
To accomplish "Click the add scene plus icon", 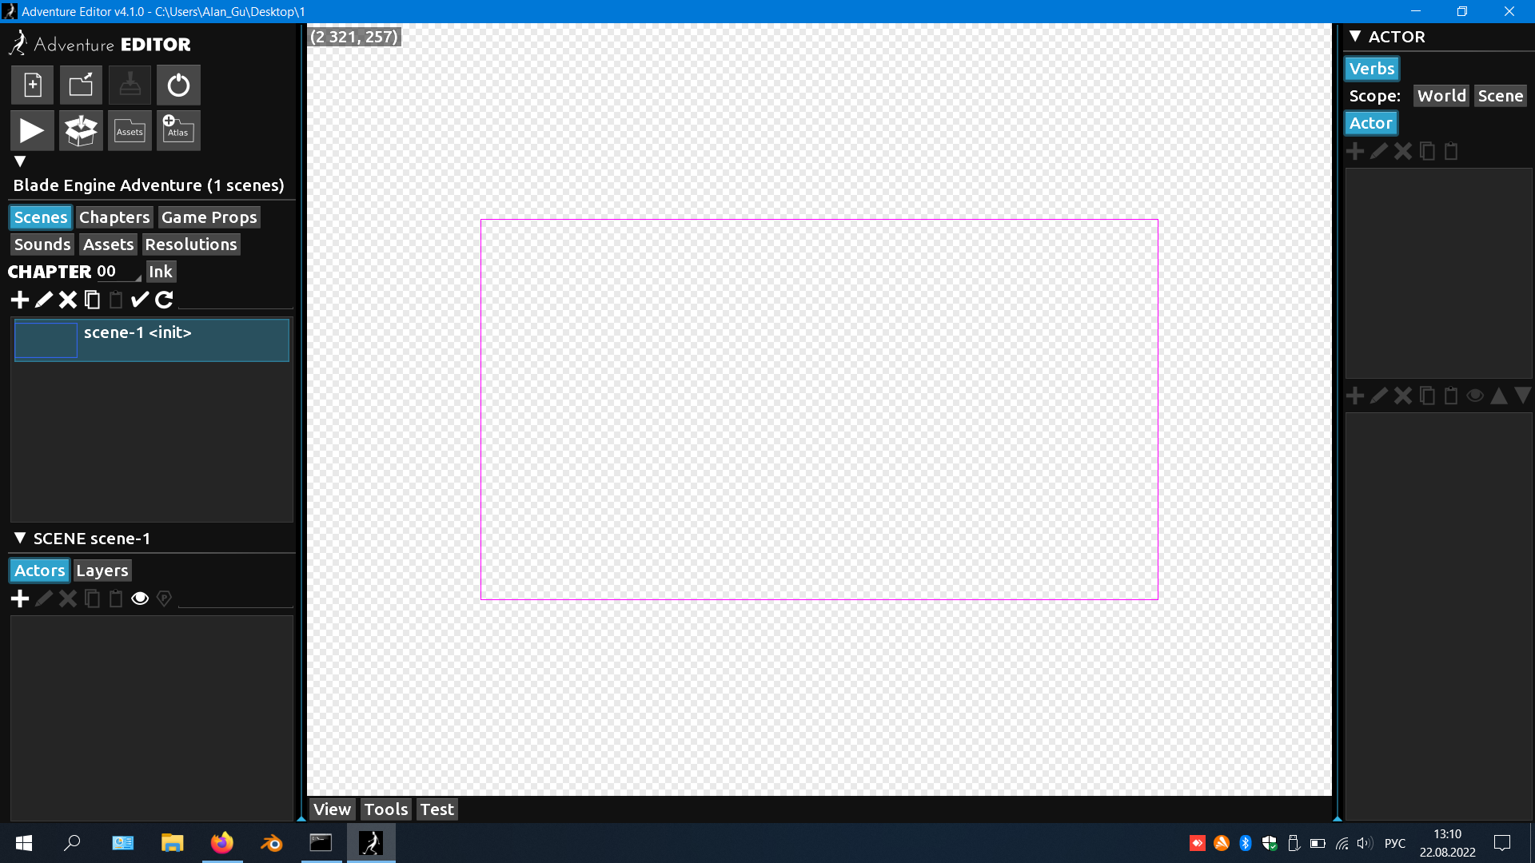I will 20,300.
